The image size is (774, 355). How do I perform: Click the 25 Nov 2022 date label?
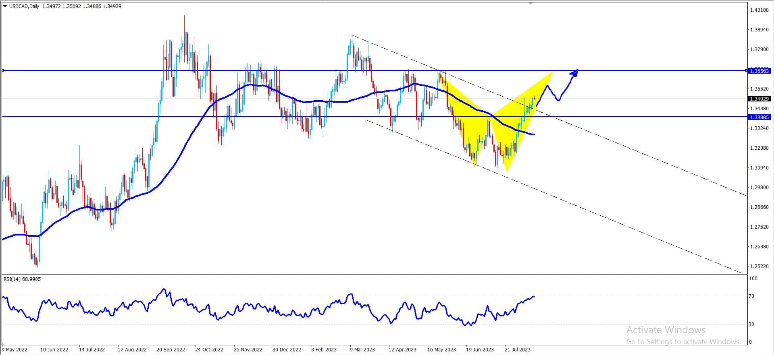pos(248,350)
